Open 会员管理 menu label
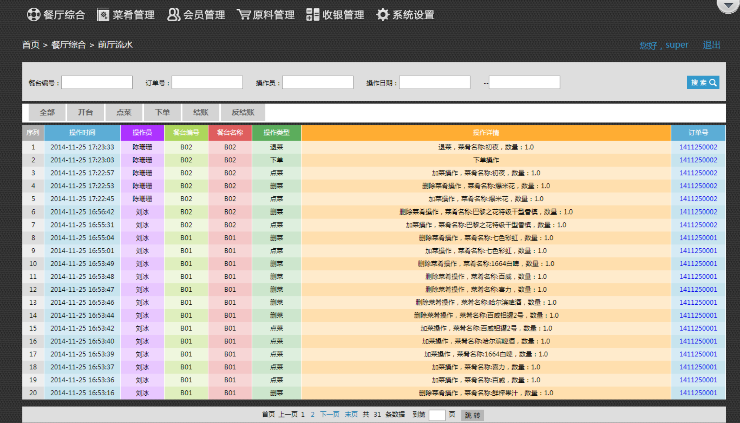 point(204,15)
